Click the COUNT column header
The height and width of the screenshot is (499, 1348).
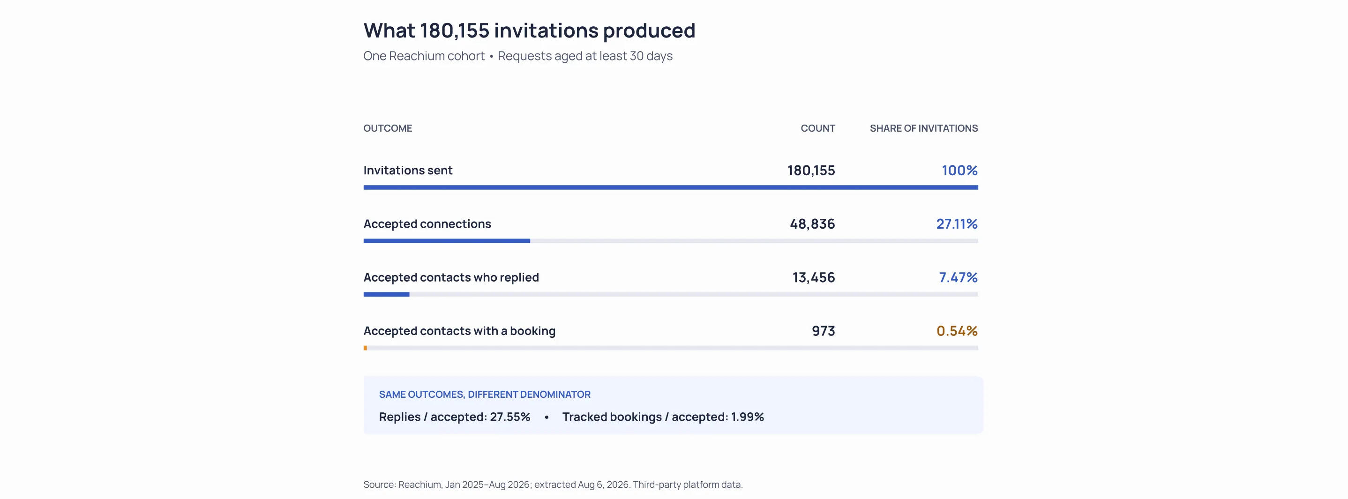tap(818, 128)
